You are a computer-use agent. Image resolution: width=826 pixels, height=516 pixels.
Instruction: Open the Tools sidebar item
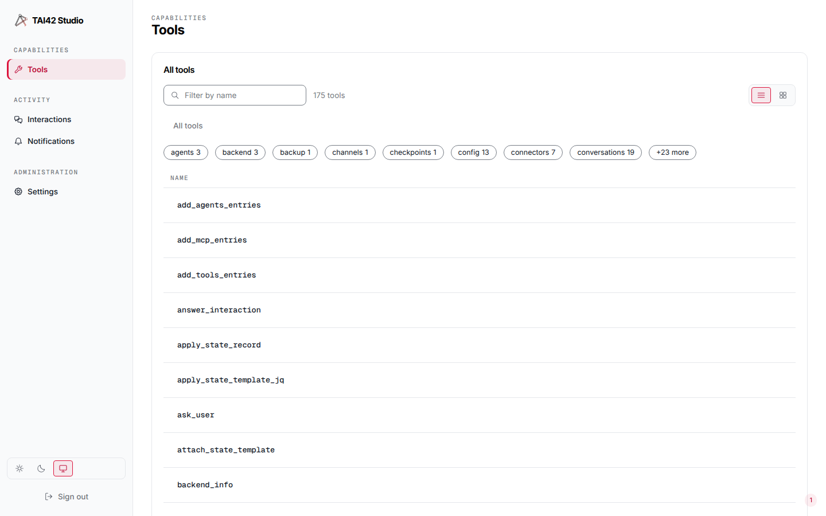pyautogui.click(x=67, y=69)
